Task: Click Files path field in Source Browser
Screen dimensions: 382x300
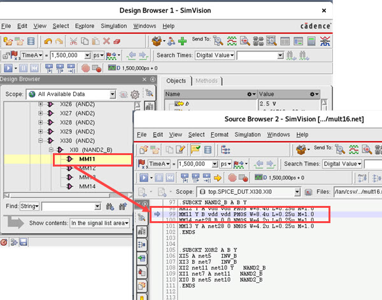Action: tap(358, 192)
